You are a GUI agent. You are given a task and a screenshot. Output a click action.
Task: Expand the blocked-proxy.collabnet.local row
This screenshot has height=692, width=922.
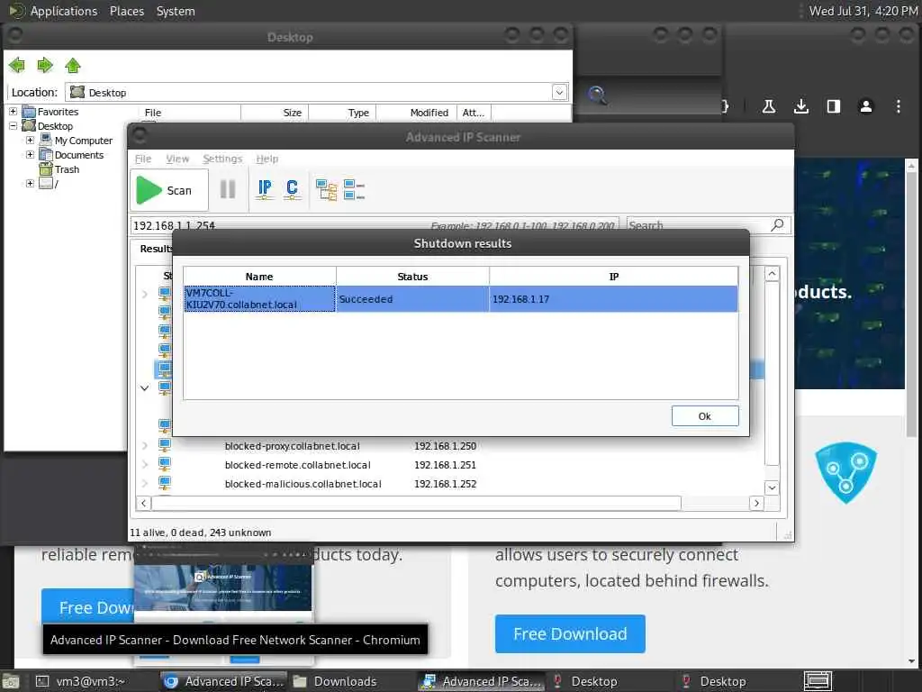pos(145,446)
